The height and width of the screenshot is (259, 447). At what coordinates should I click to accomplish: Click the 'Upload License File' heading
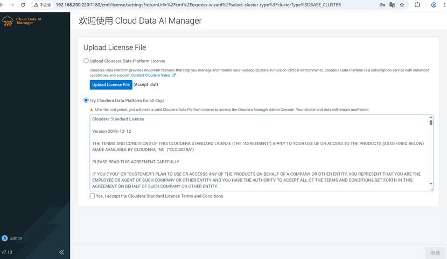tap(115, 47)
